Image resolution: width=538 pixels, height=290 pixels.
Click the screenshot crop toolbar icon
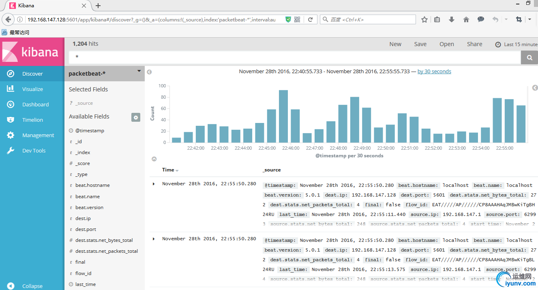coord(519,19)
